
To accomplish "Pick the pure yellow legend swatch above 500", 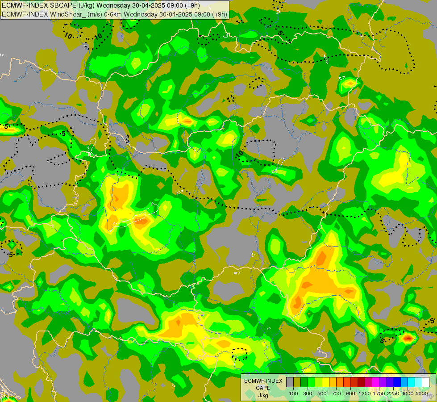I will coord(325,382).
